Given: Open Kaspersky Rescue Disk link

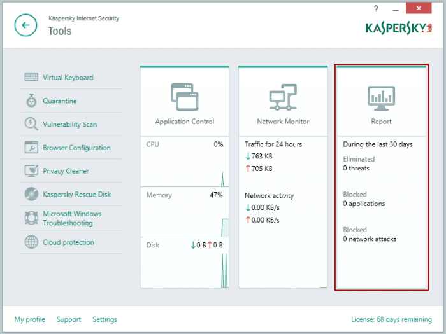Looking at the screenshot, I should click(x=77, y=194).
